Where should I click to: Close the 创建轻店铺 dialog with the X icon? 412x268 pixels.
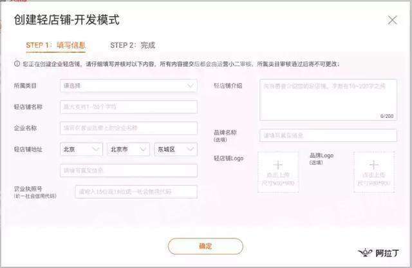coord(392,20)
